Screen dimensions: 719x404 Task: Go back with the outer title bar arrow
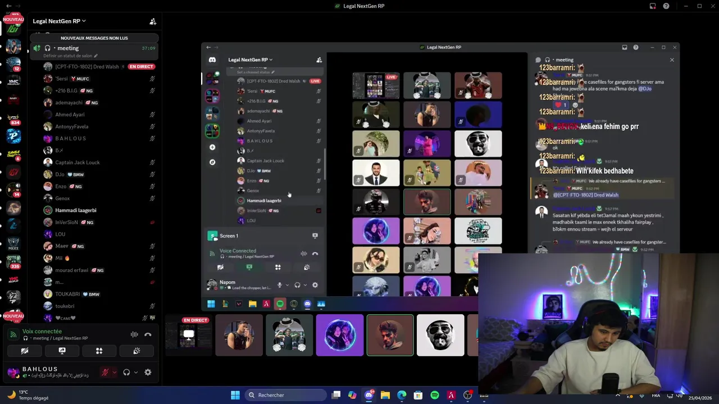(8, 6)
